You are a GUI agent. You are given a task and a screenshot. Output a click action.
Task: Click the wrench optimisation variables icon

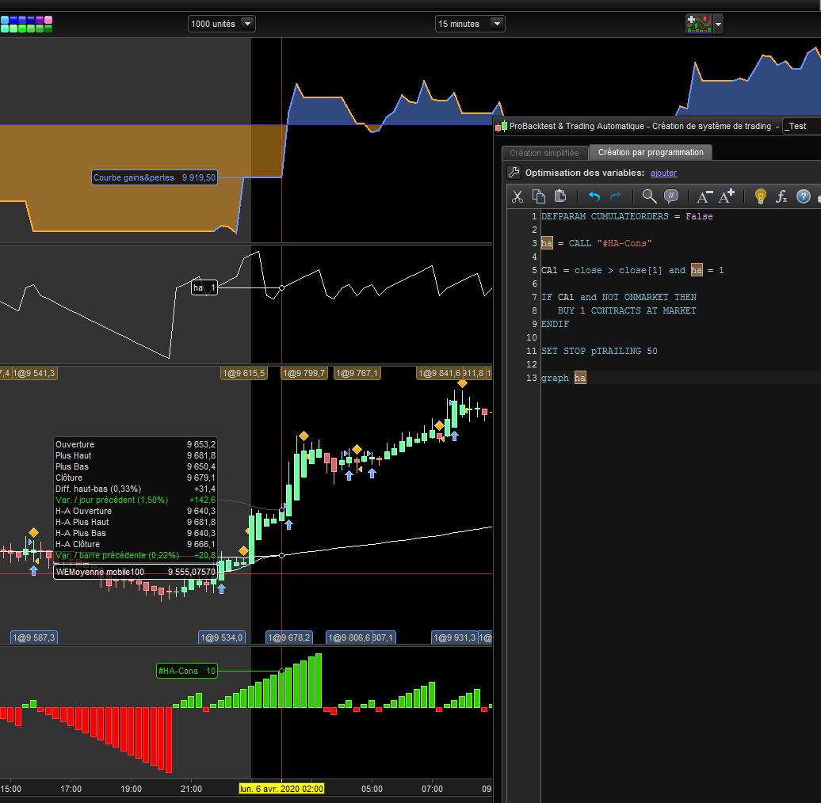click(514, 172)
